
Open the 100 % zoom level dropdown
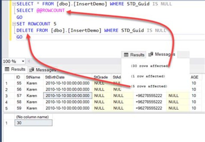(x=23, y=61)
